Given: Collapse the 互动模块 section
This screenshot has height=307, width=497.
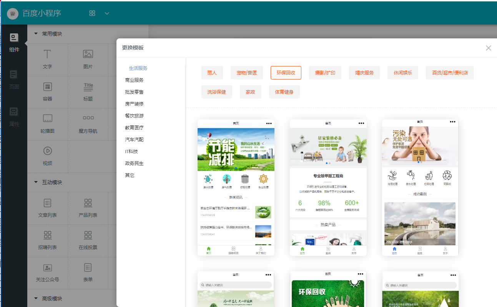Looking at the screenshot, I should 36,182.
